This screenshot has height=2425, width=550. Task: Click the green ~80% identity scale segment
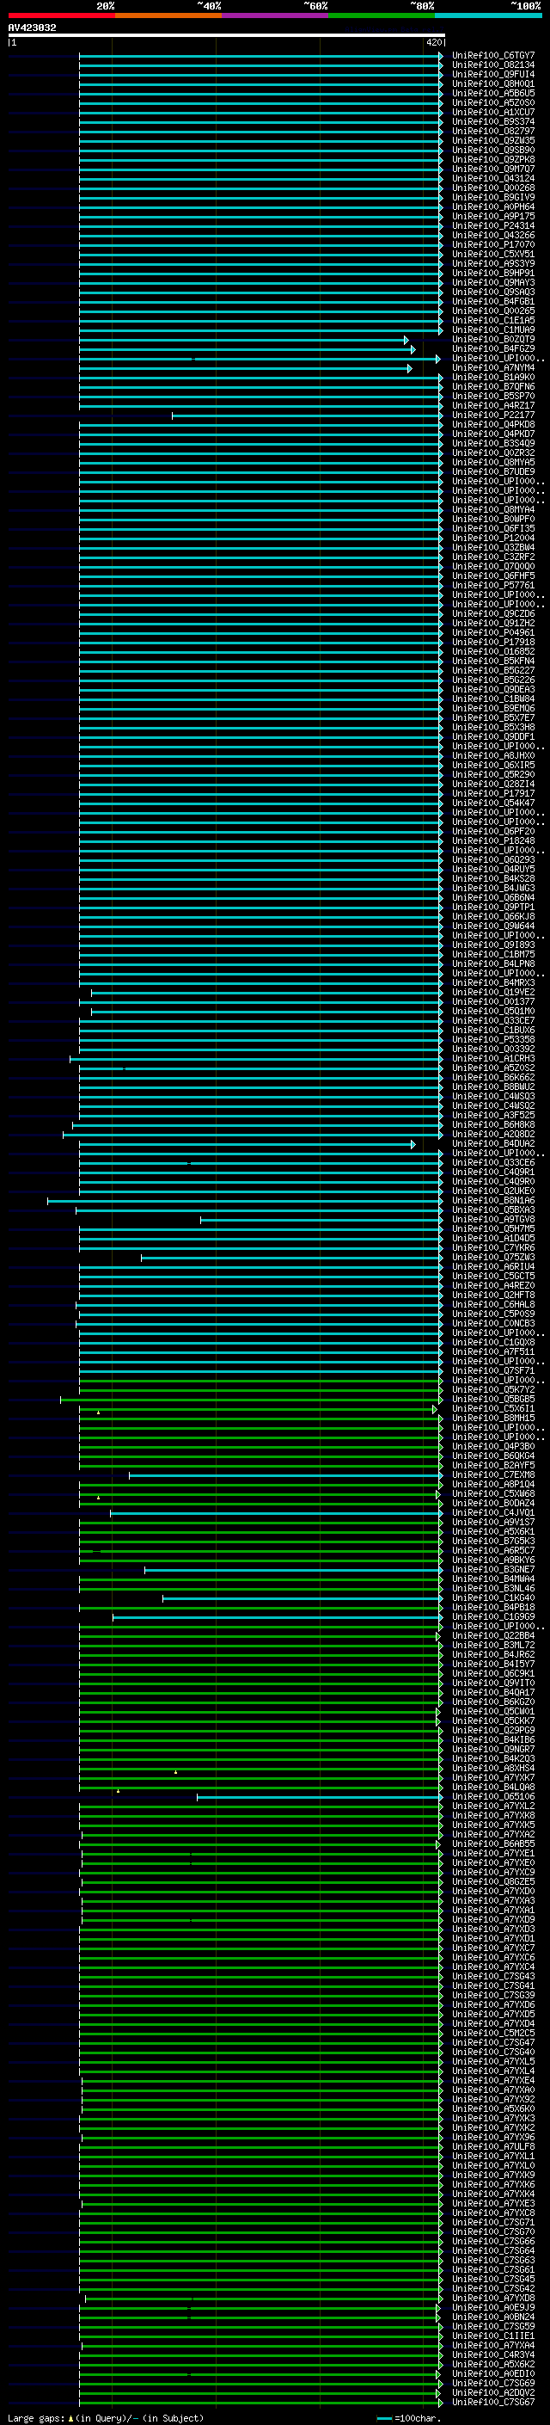click(382, 15)
